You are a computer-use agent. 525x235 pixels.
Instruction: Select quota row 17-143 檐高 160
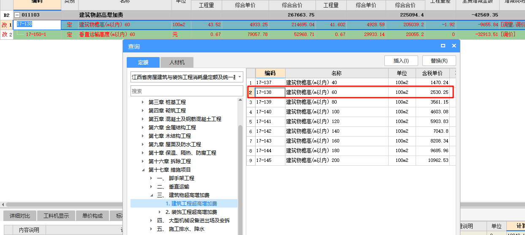351,141
